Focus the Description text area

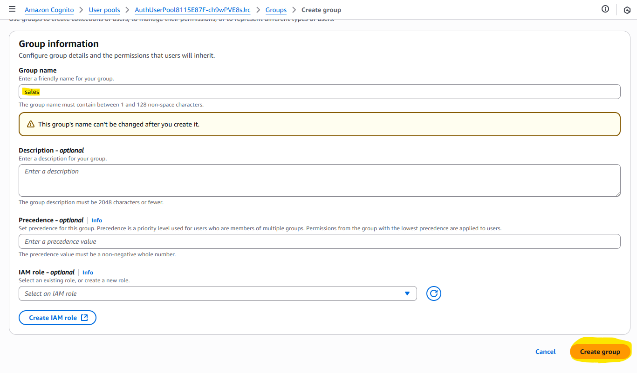pos(320,180)
